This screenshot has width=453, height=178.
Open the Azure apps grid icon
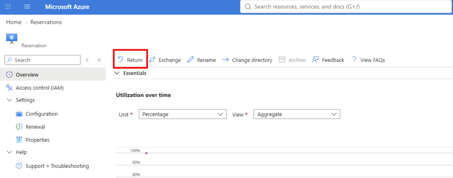coord(8,7)
